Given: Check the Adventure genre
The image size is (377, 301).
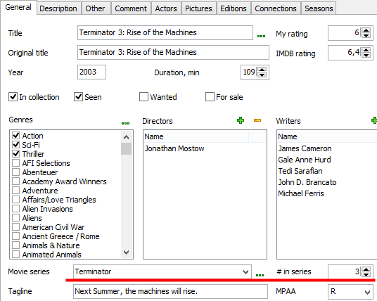Looking at the screenshot, I should [x=16, y=191].
